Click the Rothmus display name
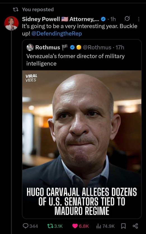The height and width of the screenshot is (234, 146). (48, 47)
